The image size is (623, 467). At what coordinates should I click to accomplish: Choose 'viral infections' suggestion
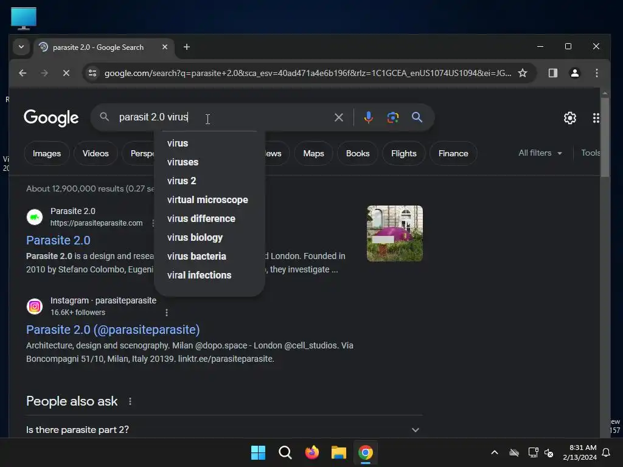pos(209,275)
